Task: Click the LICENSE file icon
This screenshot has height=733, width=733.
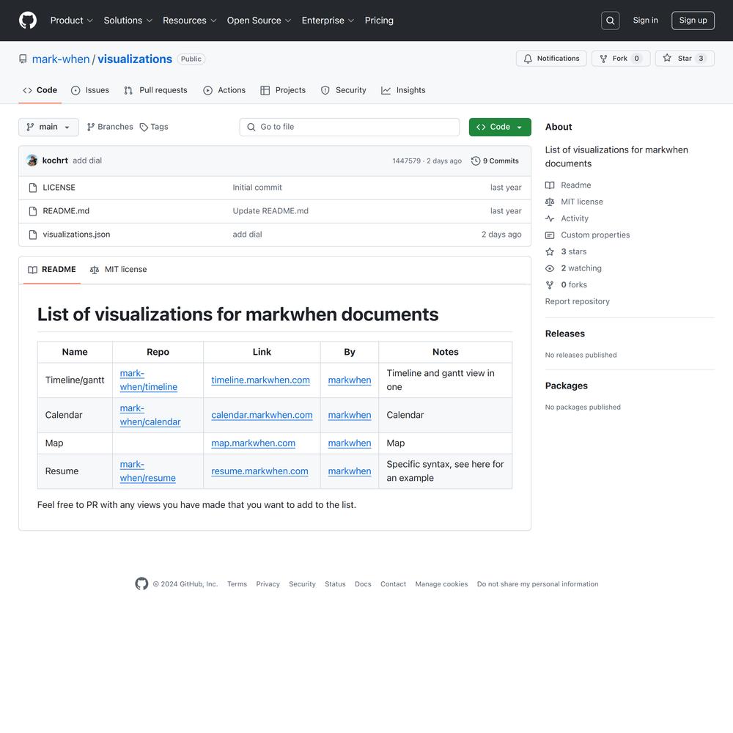Action: (x=33, y=188)
